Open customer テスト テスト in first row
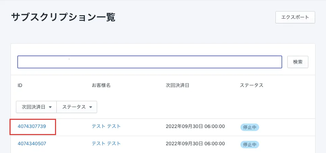 point(106,126)
